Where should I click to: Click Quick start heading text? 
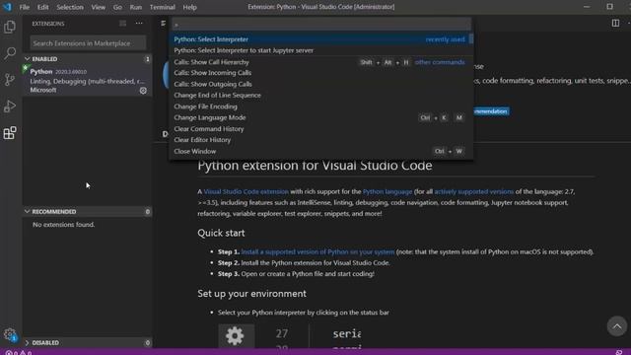point(221,233)
